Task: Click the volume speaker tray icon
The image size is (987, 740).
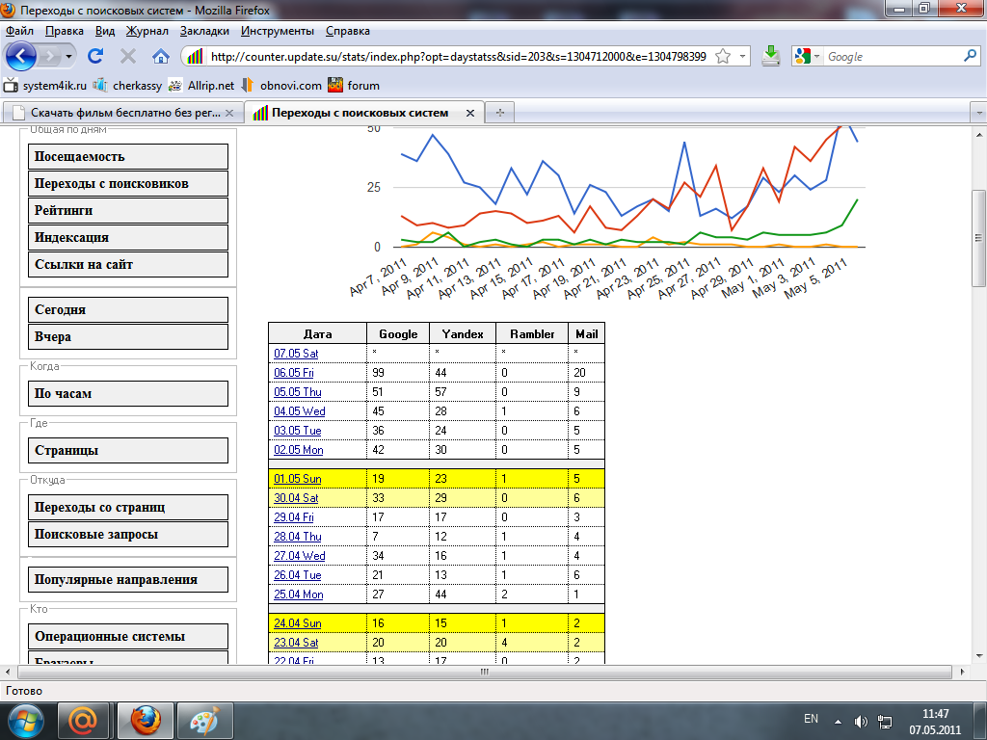Action: 861,721
